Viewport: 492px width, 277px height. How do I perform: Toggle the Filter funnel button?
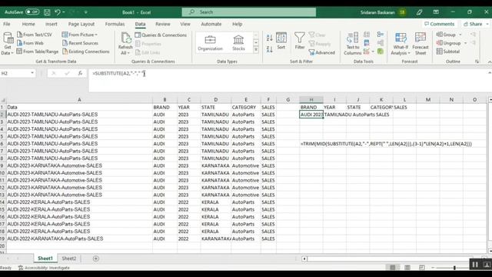point(300,41)
